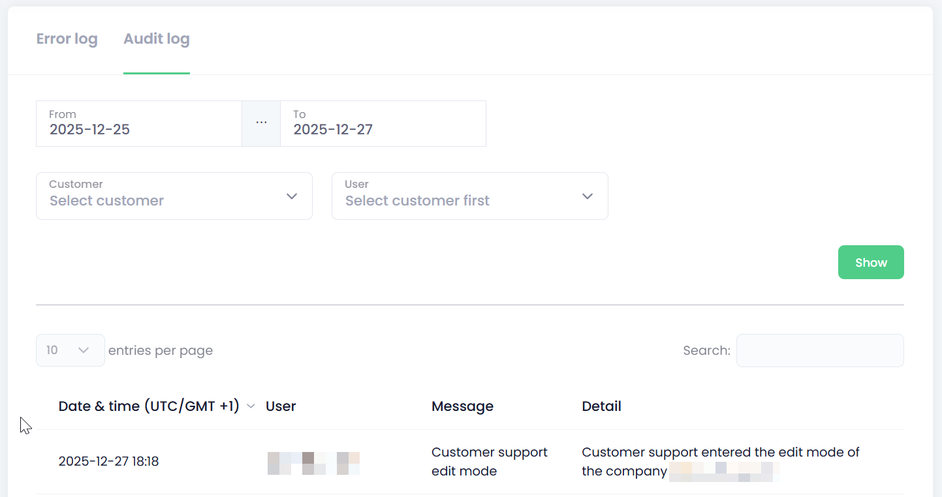The image size is (942, 497).
Task: Click the From date field
Action: [x=138, y=123]
